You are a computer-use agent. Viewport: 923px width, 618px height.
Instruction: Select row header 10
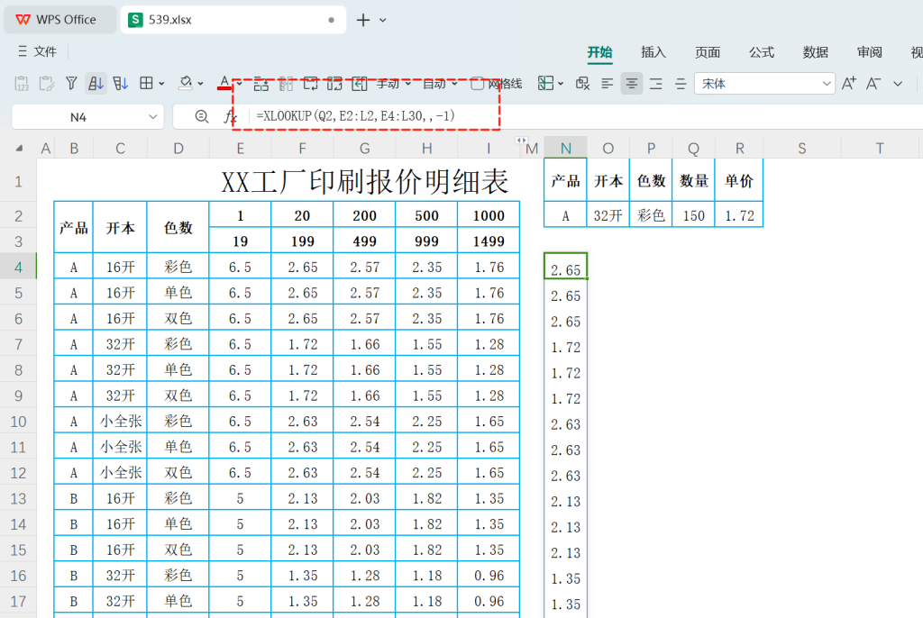pos(18,422)
